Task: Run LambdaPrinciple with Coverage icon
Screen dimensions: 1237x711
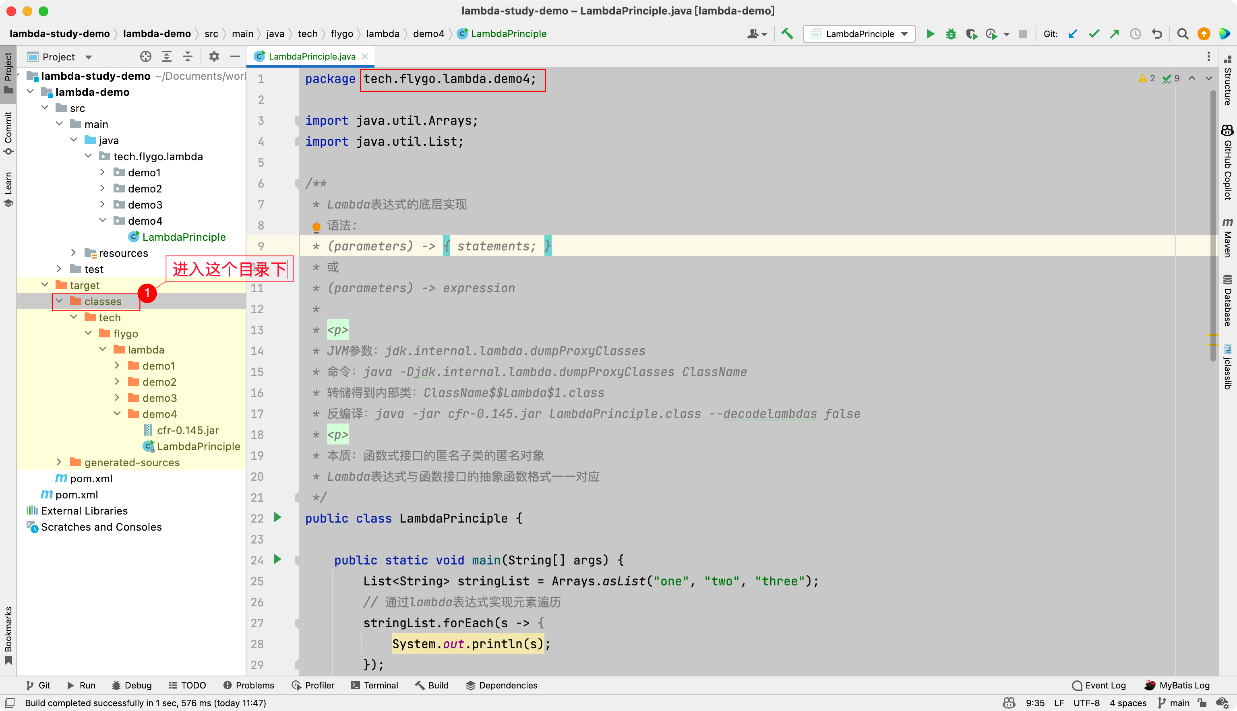Action: tap(972, 34)
